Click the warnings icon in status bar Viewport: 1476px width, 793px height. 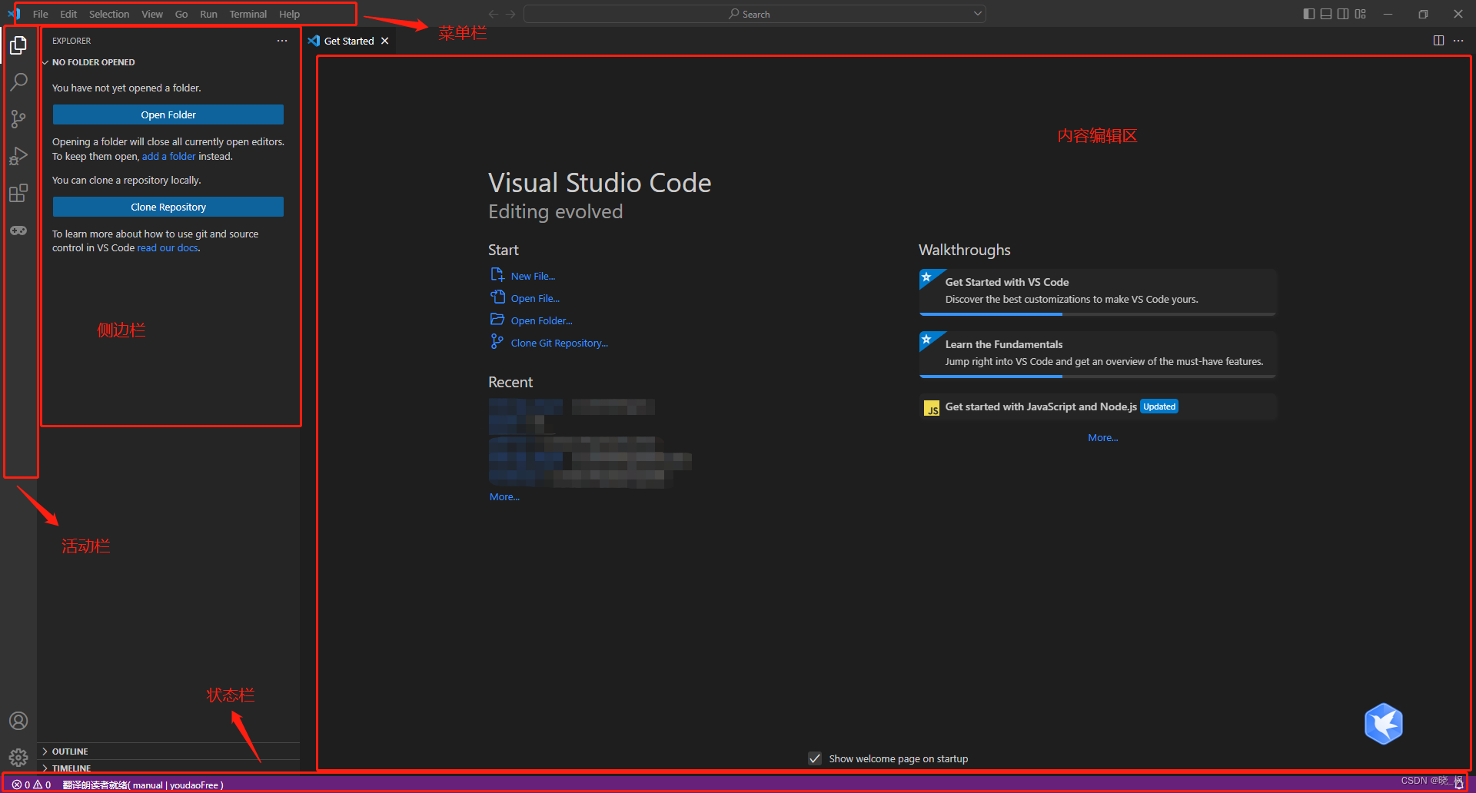click(x=38, y=785)
